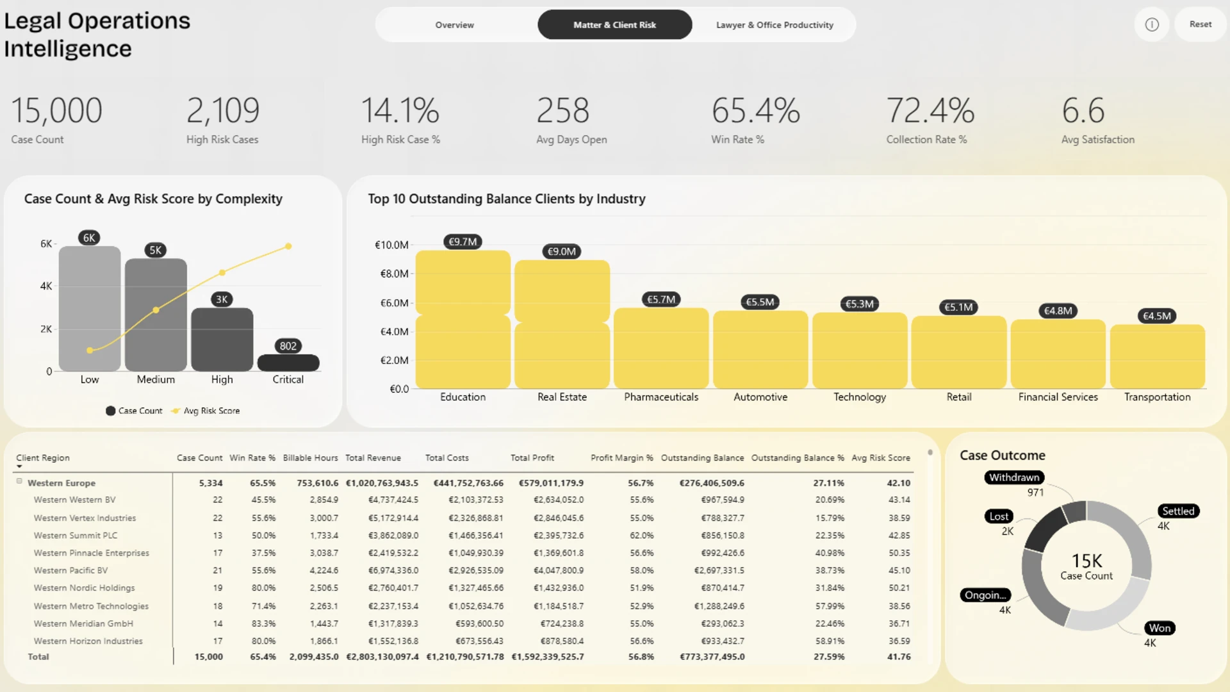Click the Withdrawn outcome label
This screenshot has height=692, width=1230.
click(x=1014, y=477)
